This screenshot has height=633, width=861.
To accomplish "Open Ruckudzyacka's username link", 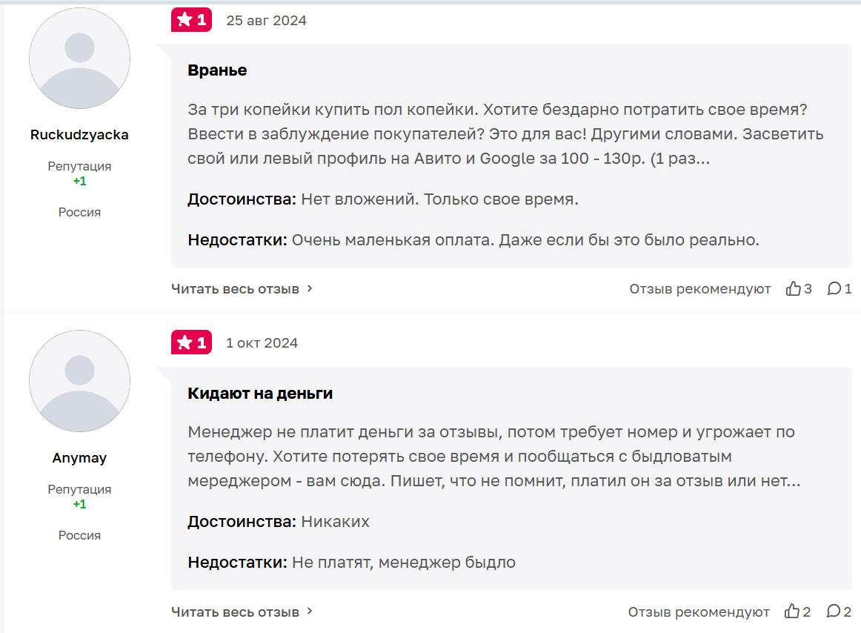I will 79,135.
